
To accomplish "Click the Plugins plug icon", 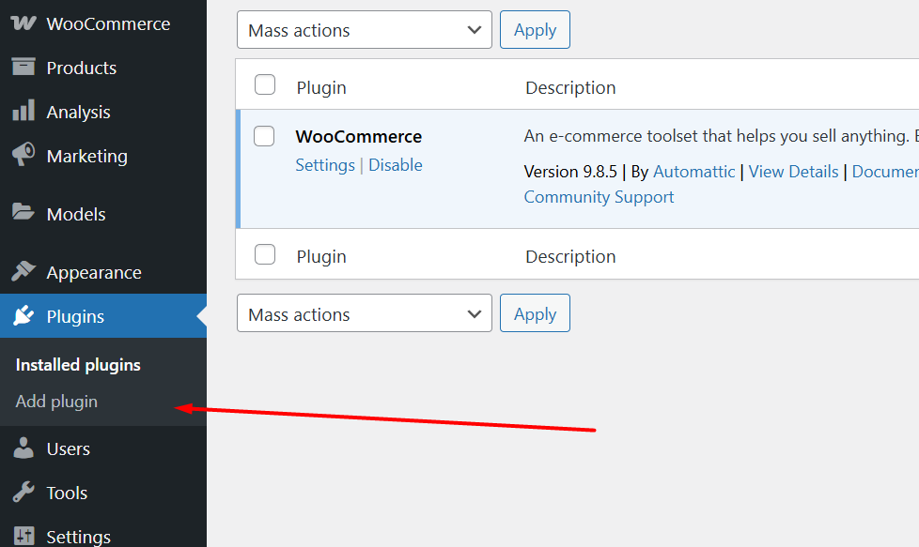I will (x=23, y=316).
